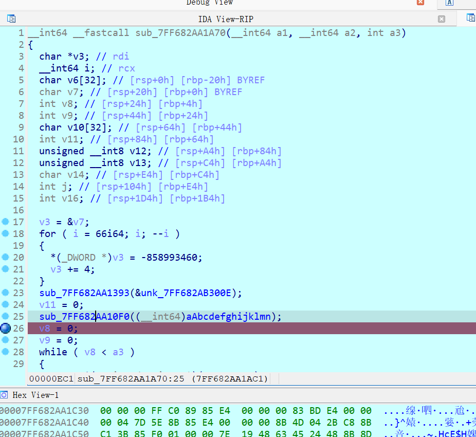
Task: Click sub_7FF682AA10F0 function reference
Action: [x=84, y=316]
